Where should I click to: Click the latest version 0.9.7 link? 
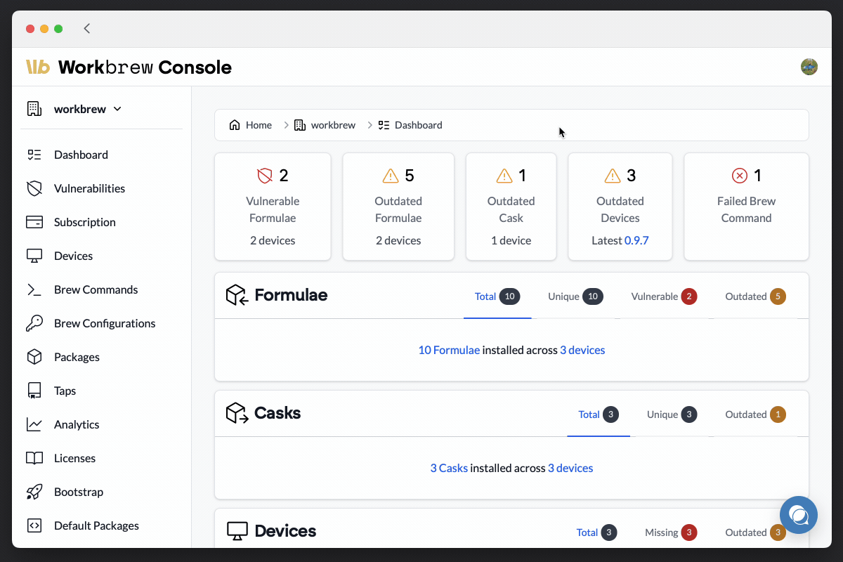(636, 240)
